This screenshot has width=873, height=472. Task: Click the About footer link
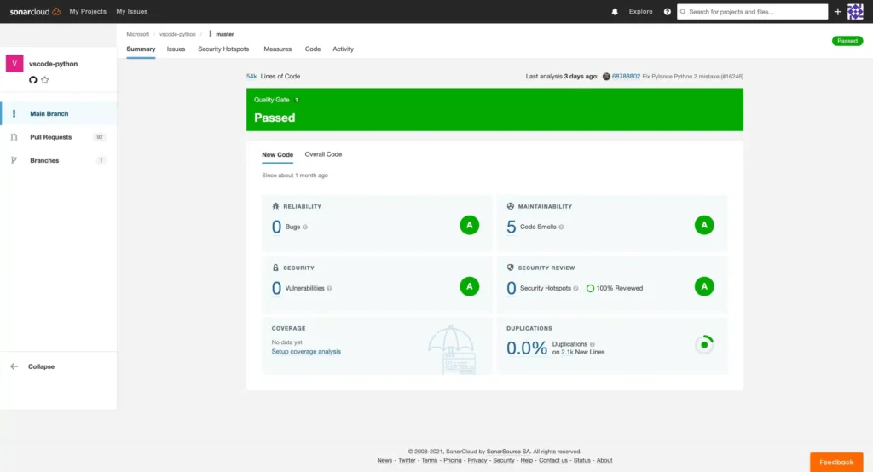604,461
